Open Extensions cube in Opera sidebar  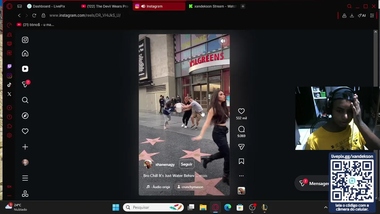[9, 126]
